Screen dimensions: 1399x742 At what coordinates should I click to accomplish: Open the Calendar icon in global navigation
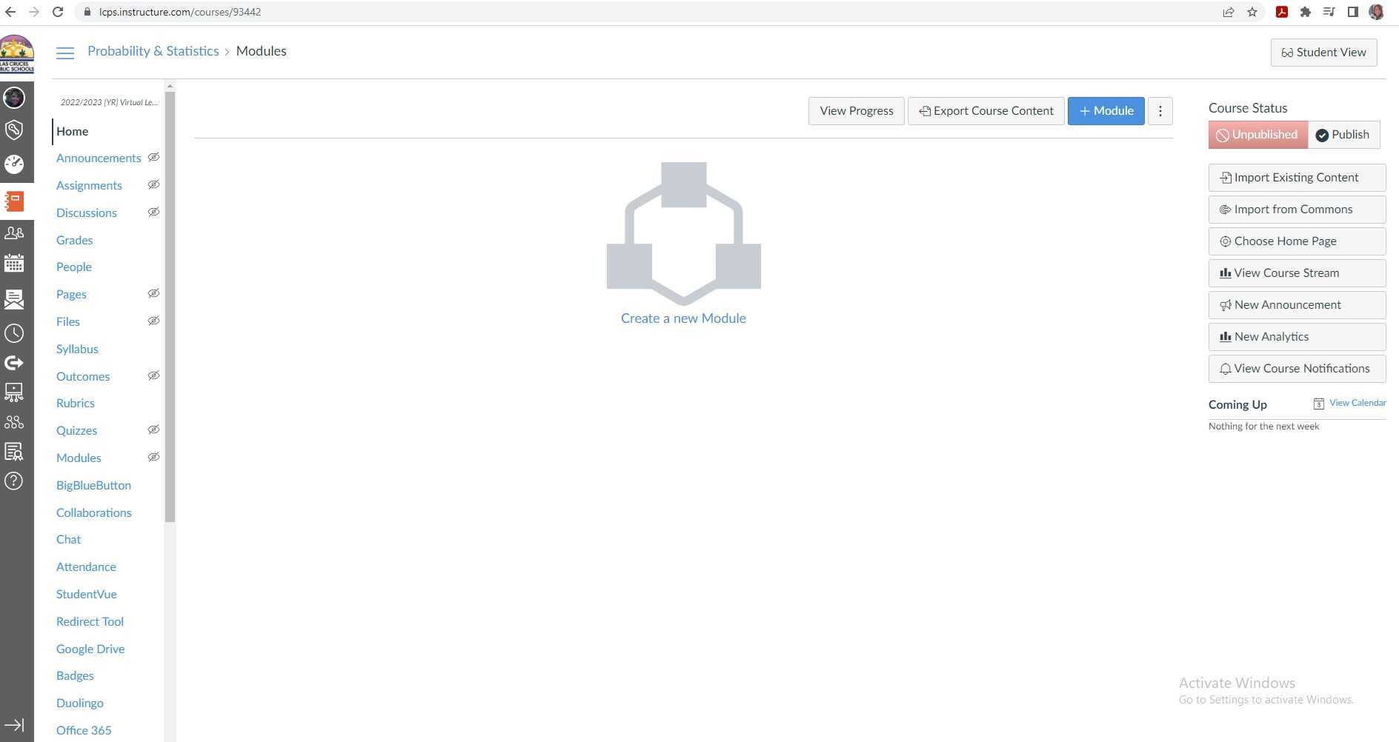click(x=14, y=264)
